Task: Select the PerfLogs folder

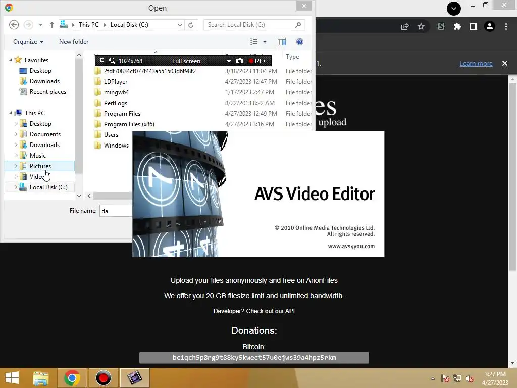Action: click(x=116, y=103)
